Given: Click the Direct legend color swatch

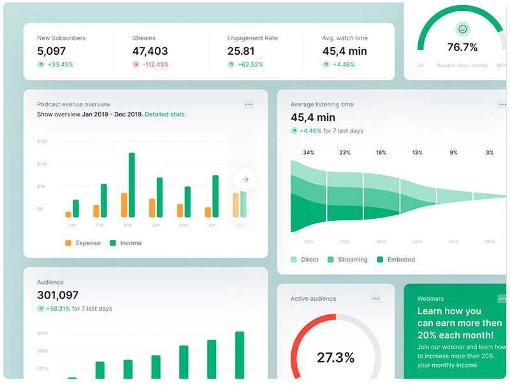Looking at the screenshot, I should point(294,260).
